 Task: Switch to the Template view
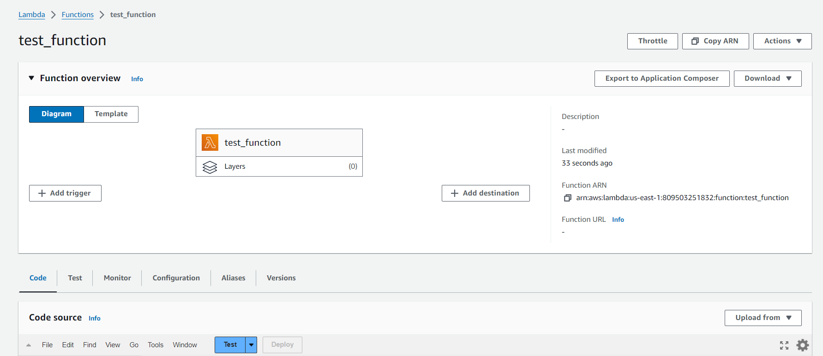[111, 114]
